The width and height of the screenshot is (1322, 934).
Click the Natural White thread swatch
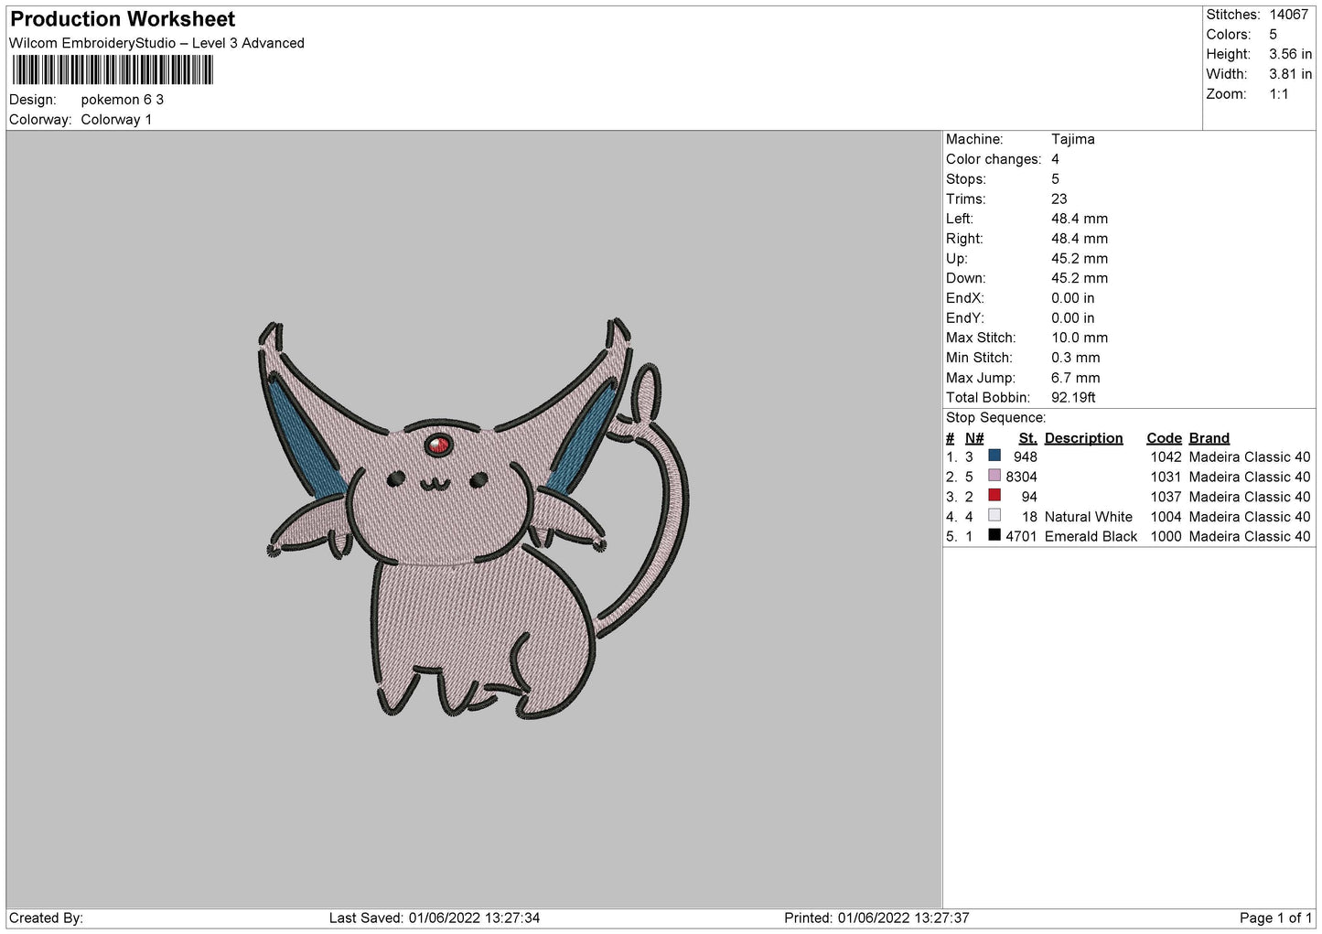click(994, 516)
